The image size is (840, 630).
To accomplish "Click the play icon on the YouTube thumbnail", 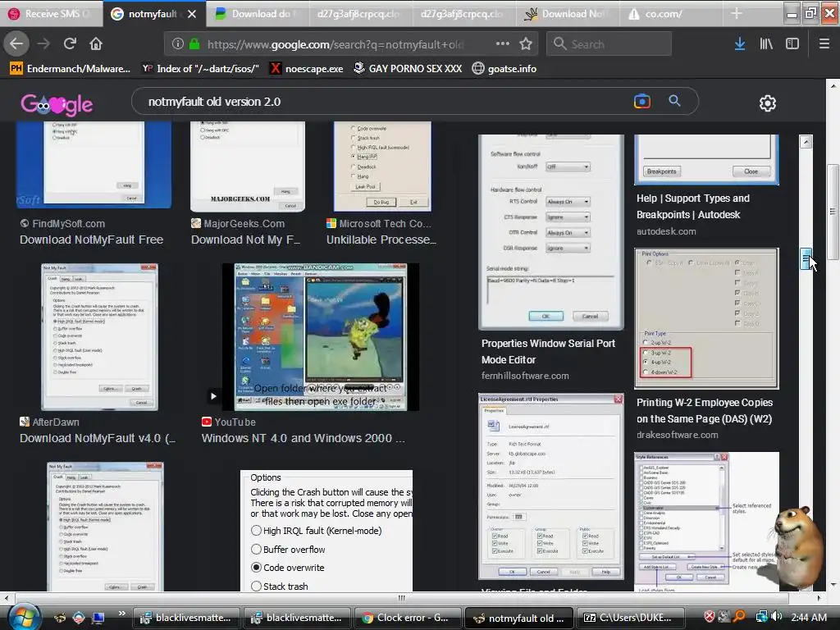I will pyautogui.click(x=213, y=396).
